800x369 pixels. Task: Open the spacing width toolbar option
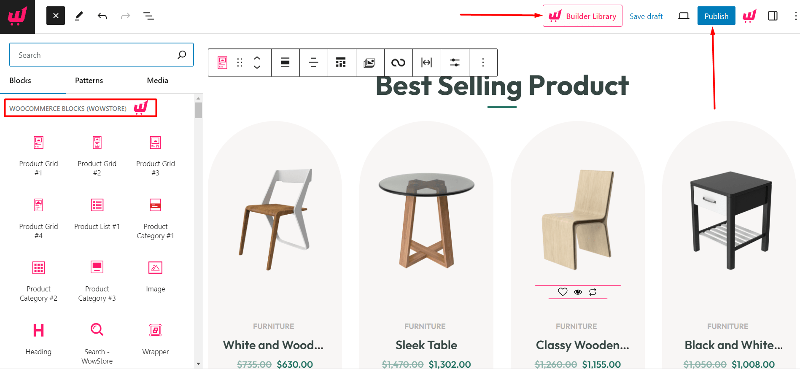coord(427,62)
